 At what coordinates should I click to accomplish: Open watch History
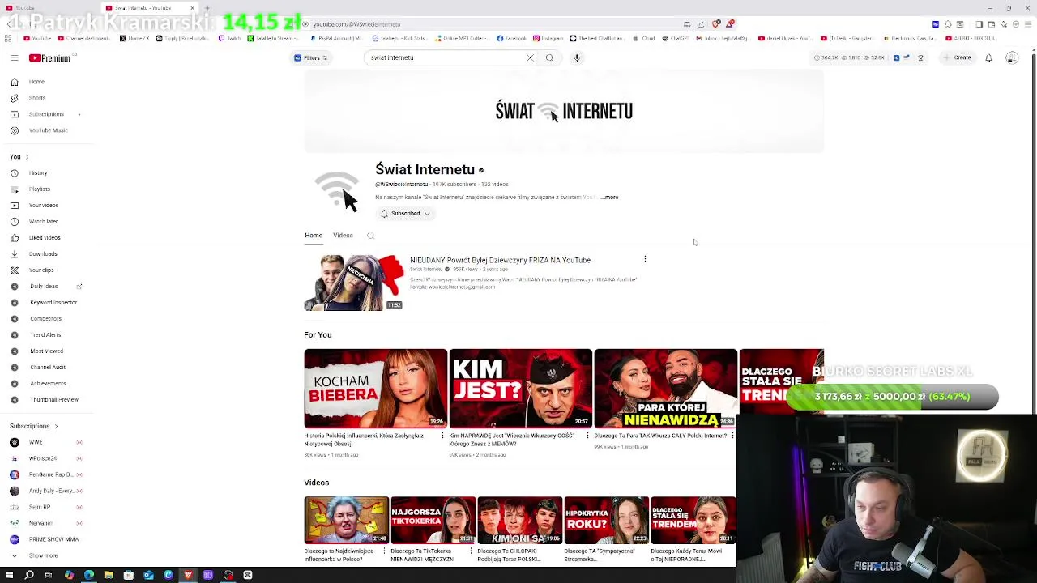[x=37, y=172]
